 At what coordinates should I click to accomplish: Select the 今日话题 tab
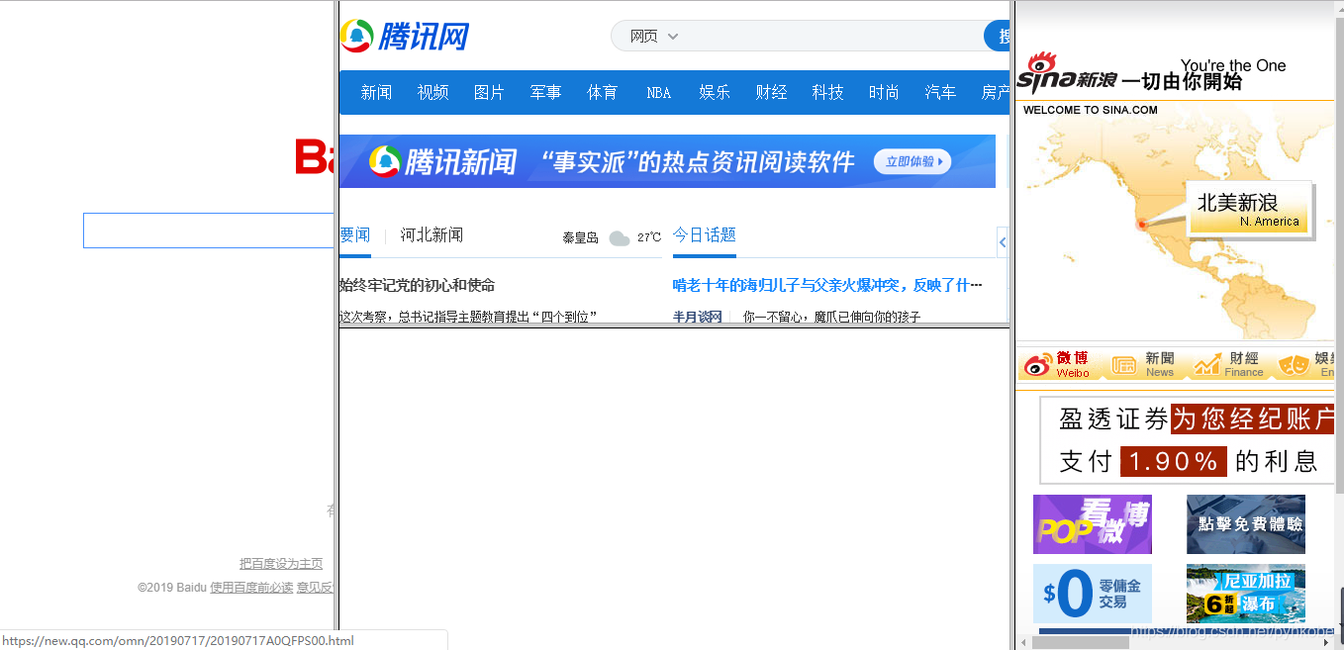705,235
